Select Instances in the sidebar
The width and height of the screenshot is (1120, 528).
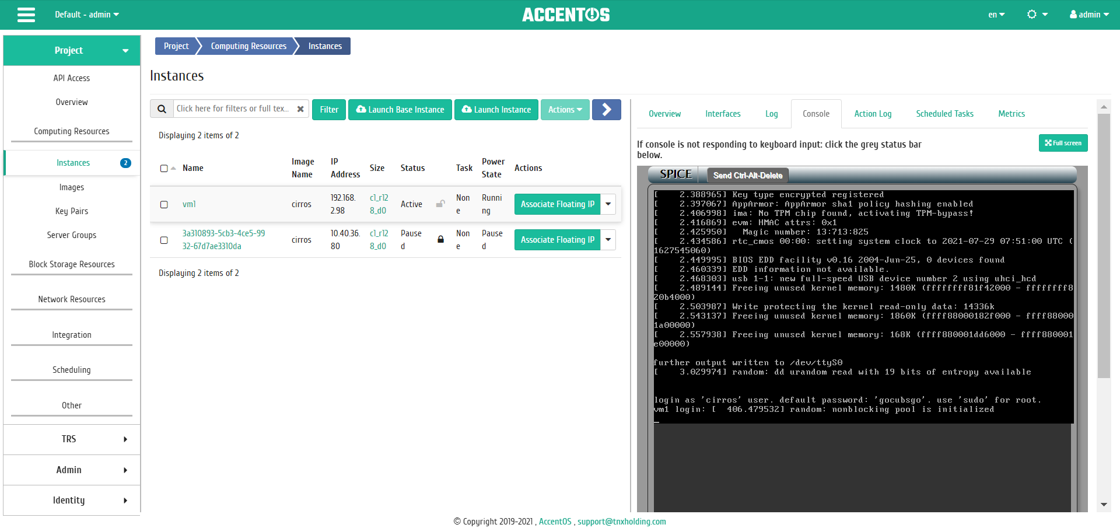pos(72,163)
